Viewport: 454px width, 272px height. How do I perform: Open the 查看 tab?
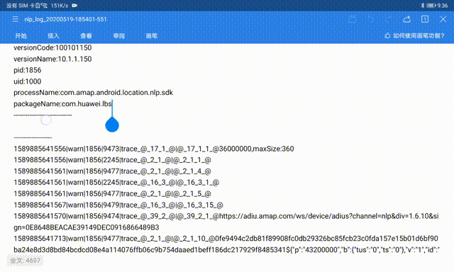[x=86, y=36]
